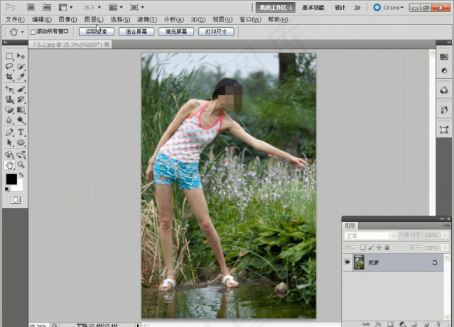The width and height of the screenshot is (454, 327).
Task: Launch Bridge from the application bar
Action: point(31,7)
